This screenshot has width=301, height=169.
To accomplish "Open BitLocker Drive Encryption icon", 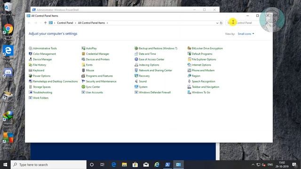I will pos(189,48).
